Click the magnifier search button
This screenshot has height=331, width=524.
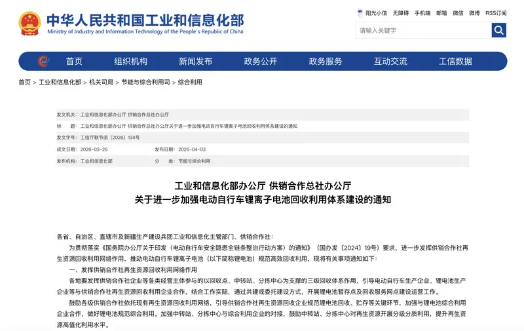click(x=499, y=30)
